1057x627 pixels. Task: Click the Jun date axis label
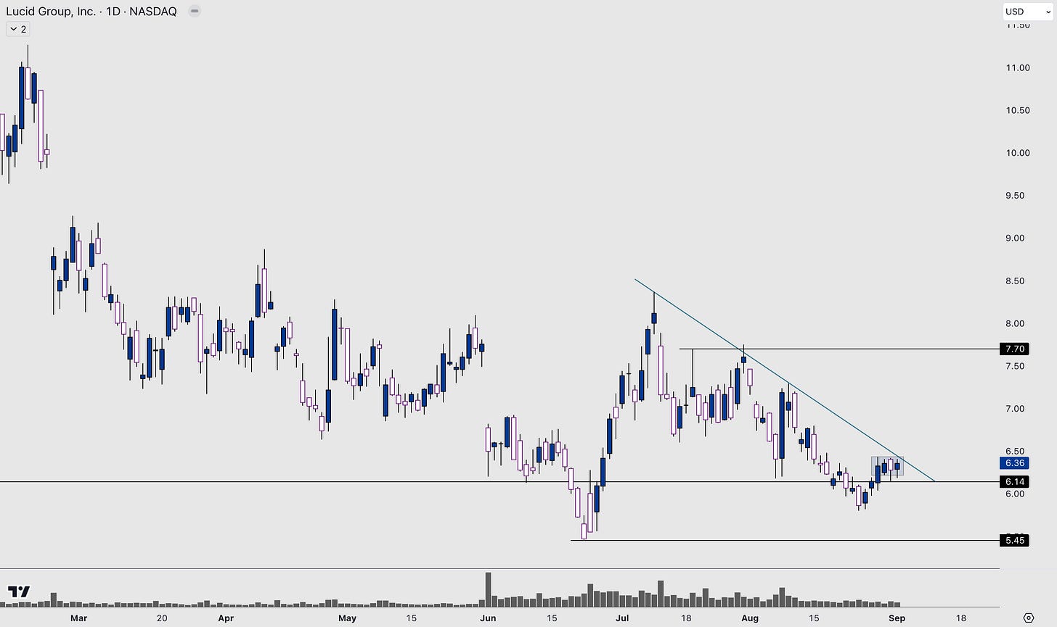point(488,618)
